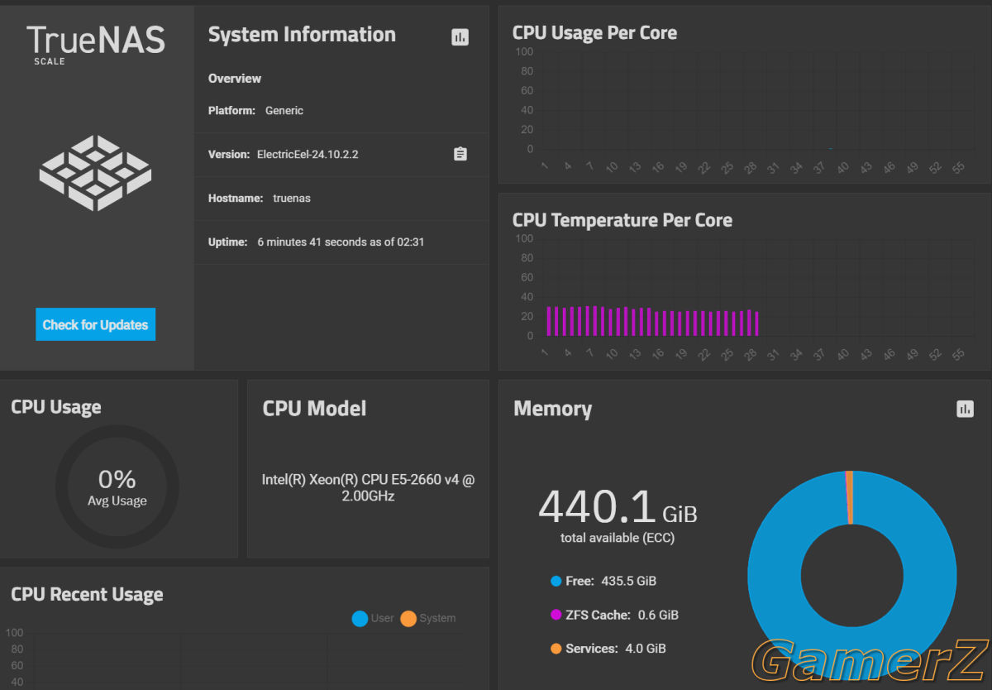Screen dimensions: 992x690
Task: Click the first core's temperature bar
Action: click(x=549, y=321)
